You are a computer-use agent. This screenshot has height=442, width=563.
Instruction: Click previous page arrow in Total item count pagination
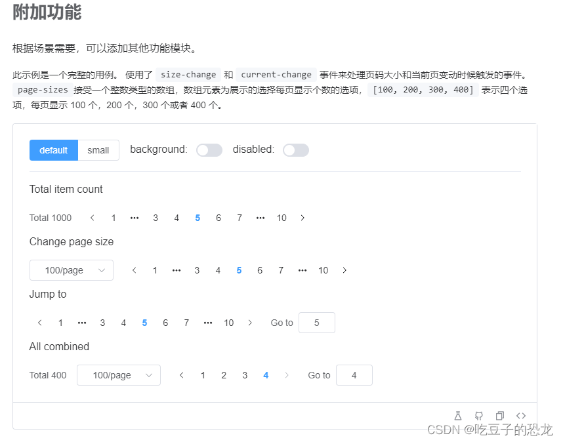point(92,217)
